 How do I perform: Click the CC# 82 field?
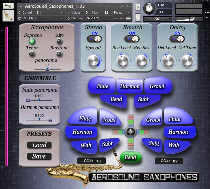click(x=169, y=161)
